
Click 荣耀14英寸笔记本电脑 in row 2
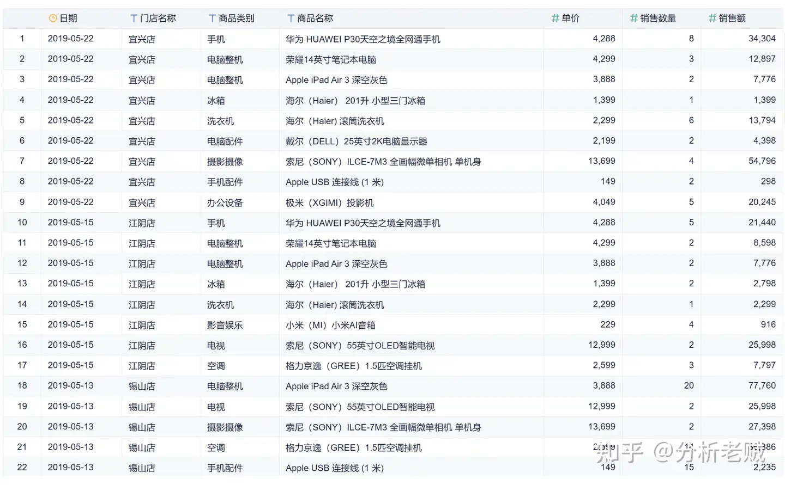(x=331, y=59)
